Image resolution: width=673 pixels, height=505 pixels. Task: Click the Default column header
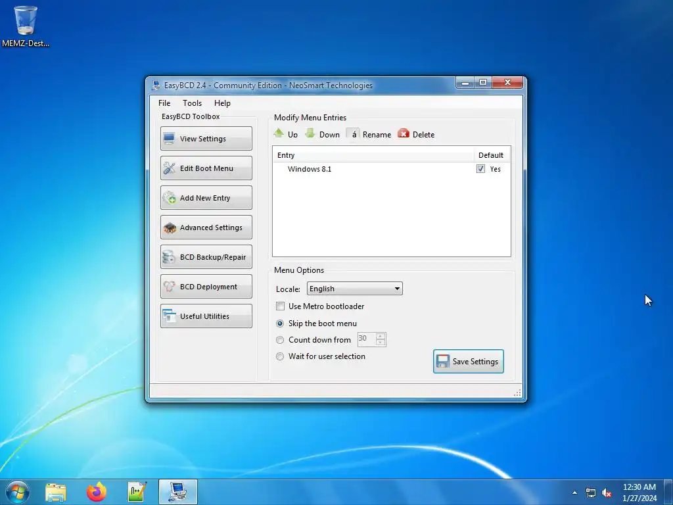click(492, 155)
